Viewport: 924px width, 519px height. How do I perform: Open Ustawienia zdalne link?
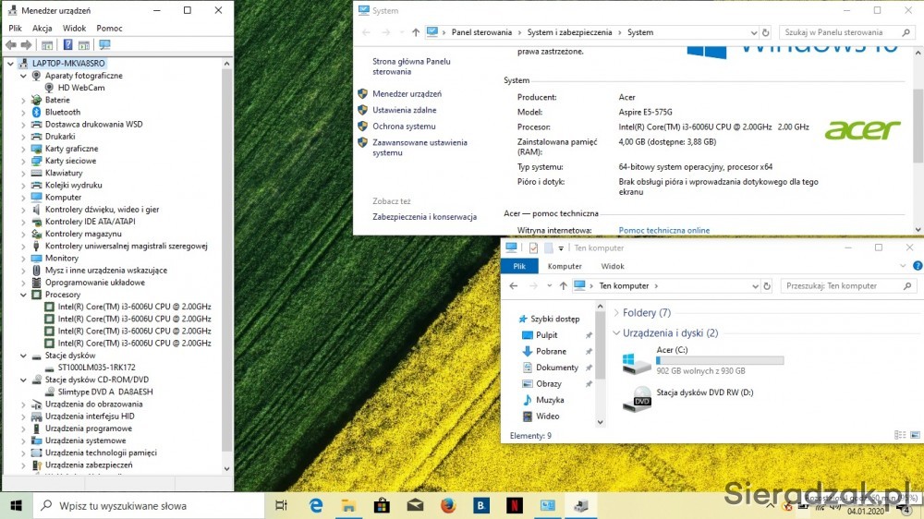[405, 110]
